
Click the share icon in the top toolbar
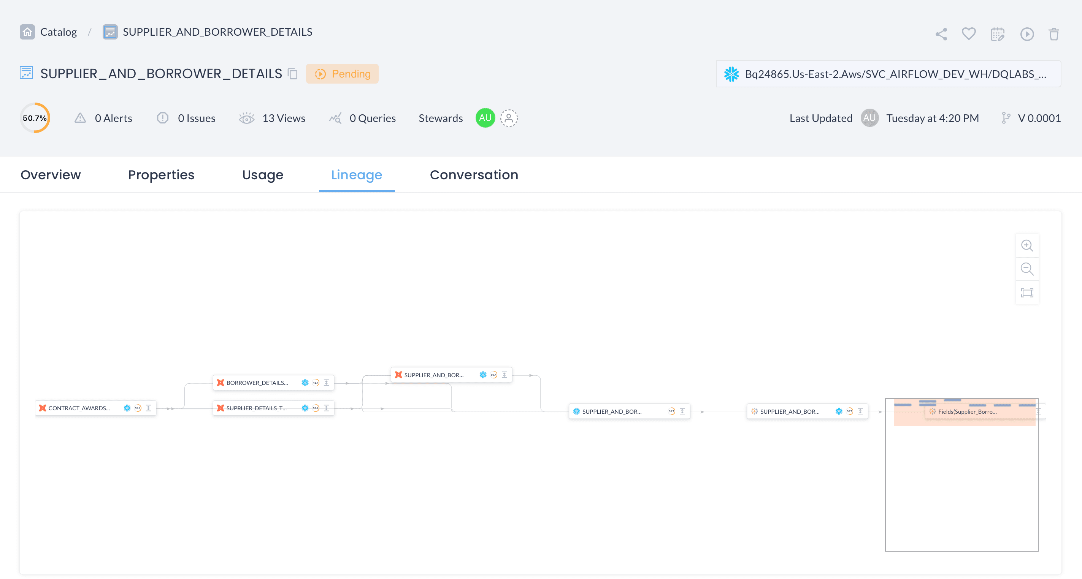pyautogui.click(x=941, y=34)
